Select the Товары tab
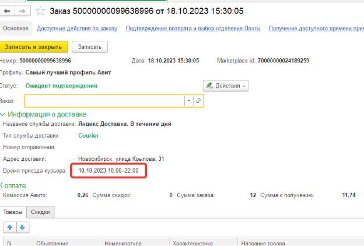This screenshot has height=246, width=364. (13, 212)
